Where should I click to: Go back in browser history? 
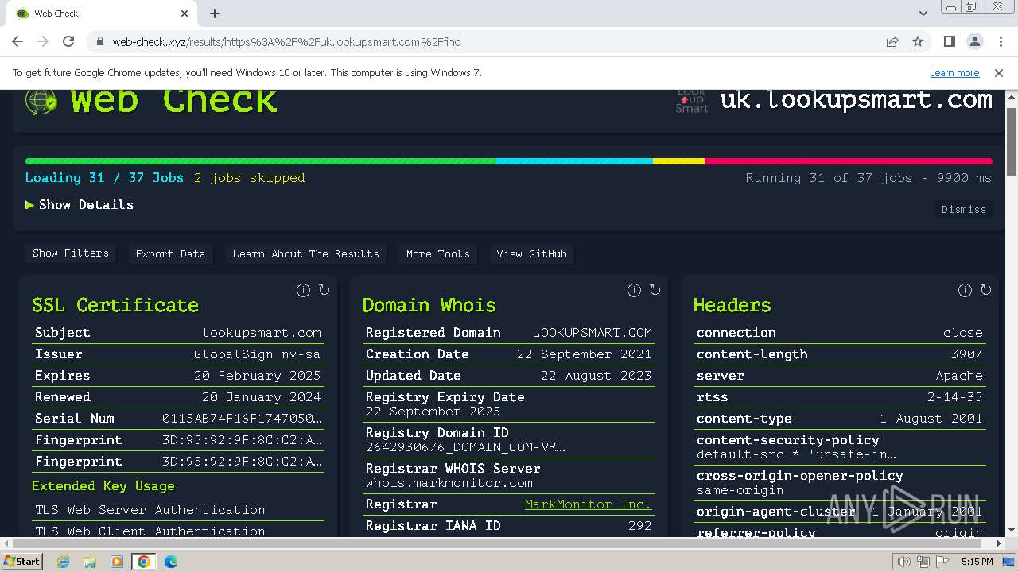point(17,41)
